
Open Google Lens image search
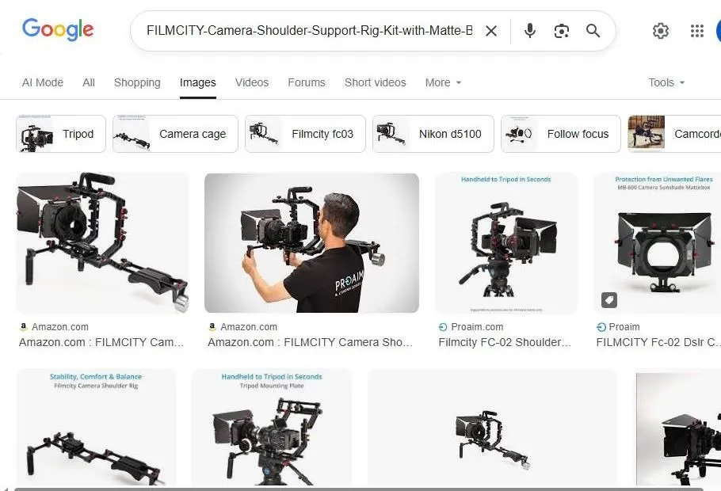click(x=561, y=31)
